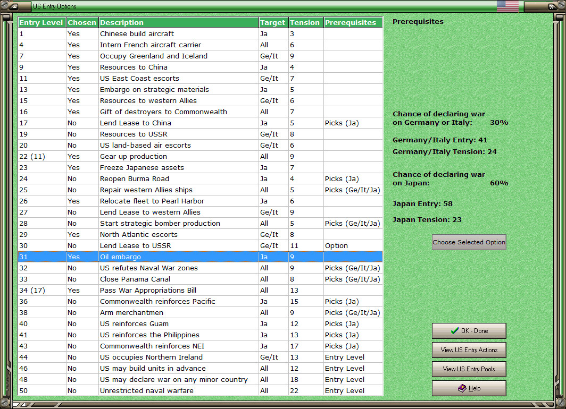
Task: Sort by the Entry Level column header
Action: (x=42, y=22)
